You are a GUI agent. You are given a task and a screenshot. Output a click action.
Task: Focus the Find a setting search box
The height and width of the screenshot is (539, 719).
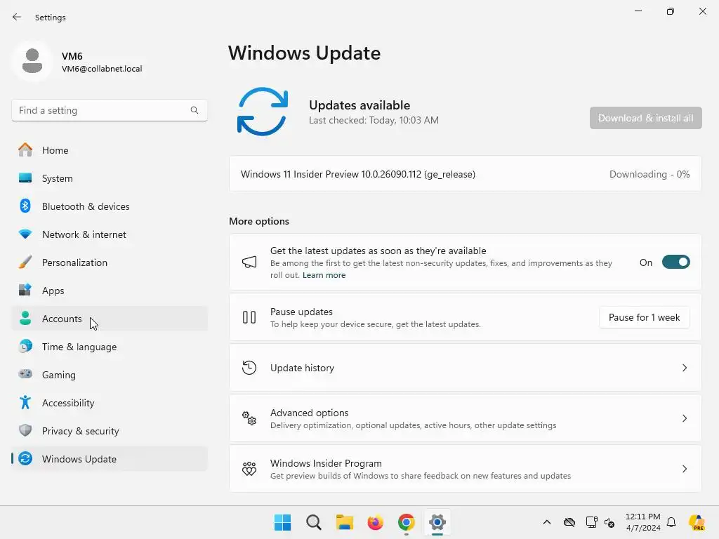coord(110,110)
